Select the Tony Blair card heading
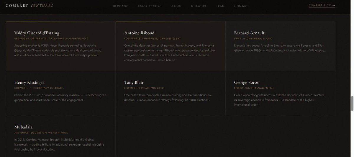 134,82
